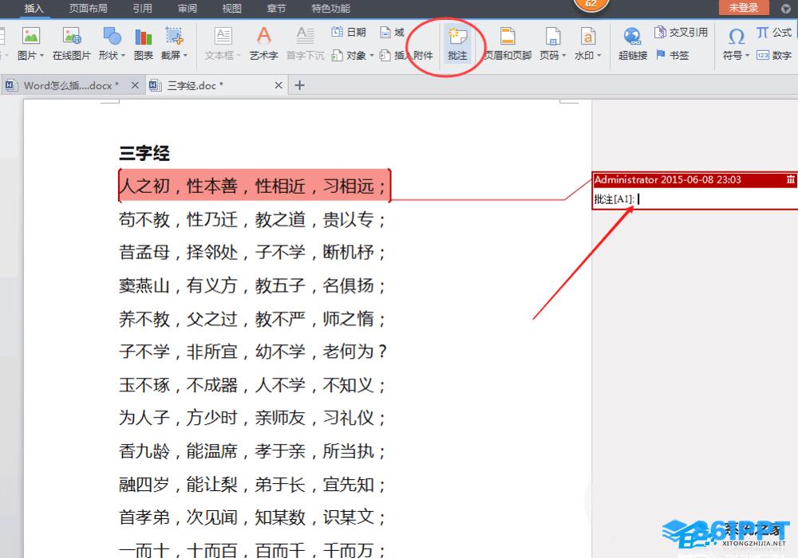
Task: Expand the 形状 dropdown arrow
Action: tap(123, 55)
